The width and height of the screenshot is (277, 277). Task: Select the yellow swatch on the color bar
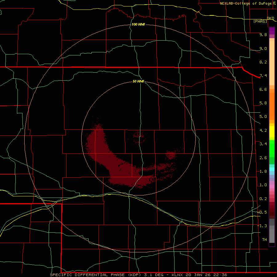click(272, 132)
